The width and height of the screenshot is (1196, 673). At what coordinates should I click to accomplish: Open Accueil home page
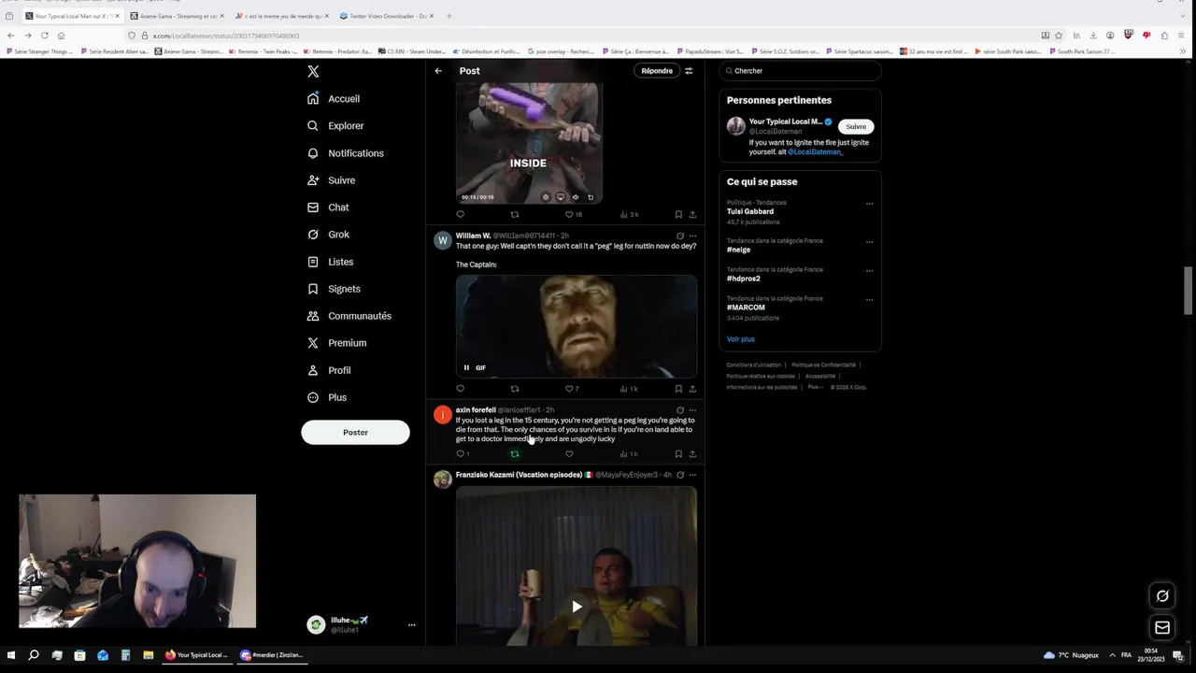tap(334, 98)
